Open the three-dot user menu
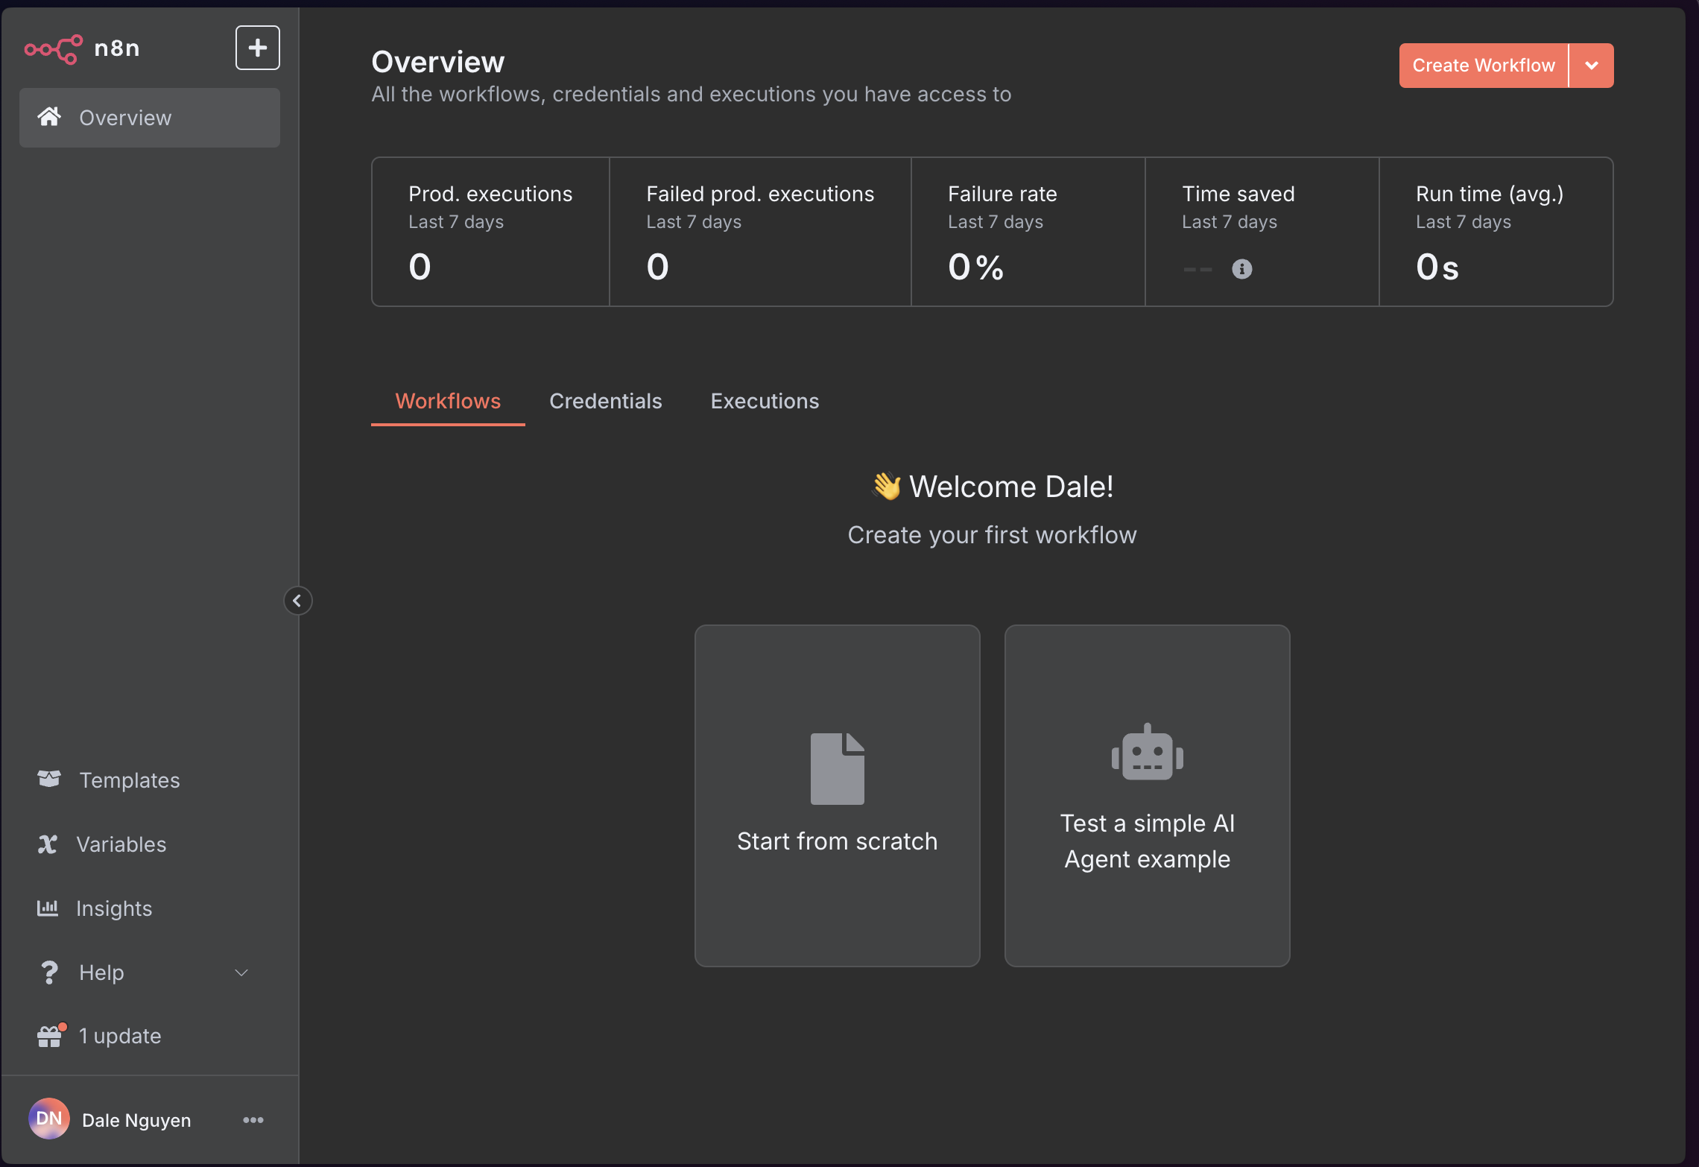1699x1167 pixels. pyautogui.click(x=253, y=1120)
